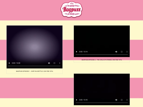The width and height of the screenshot is (143, 107).
Task: Mute the 13:16 video volume icon
Action: [x=116, y=100]
